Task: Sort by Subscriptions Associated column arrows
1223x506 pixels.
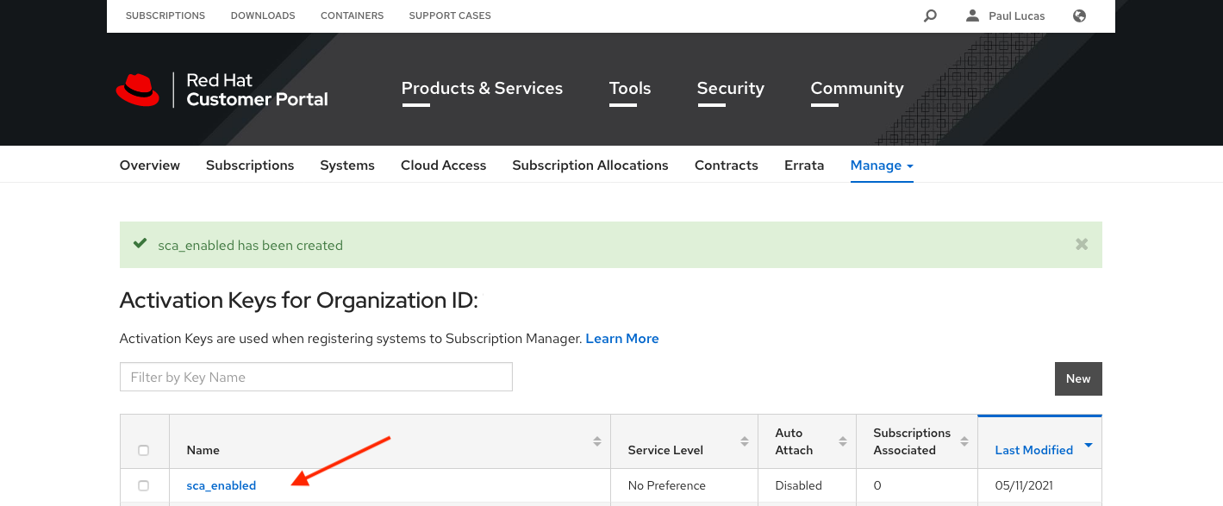Action: (964, 441)
